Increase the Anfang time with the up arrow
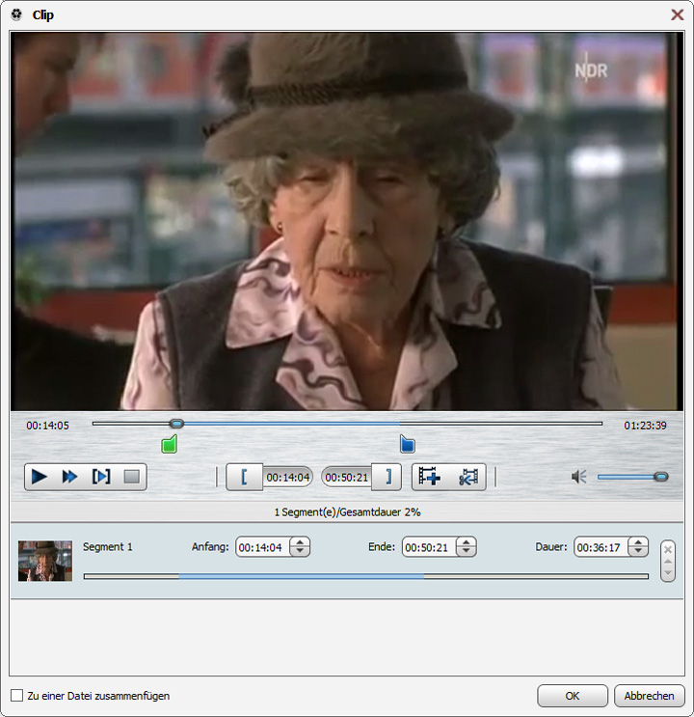Image resolution: width=694 pixels, height=717 pixels. pos(300,542)
